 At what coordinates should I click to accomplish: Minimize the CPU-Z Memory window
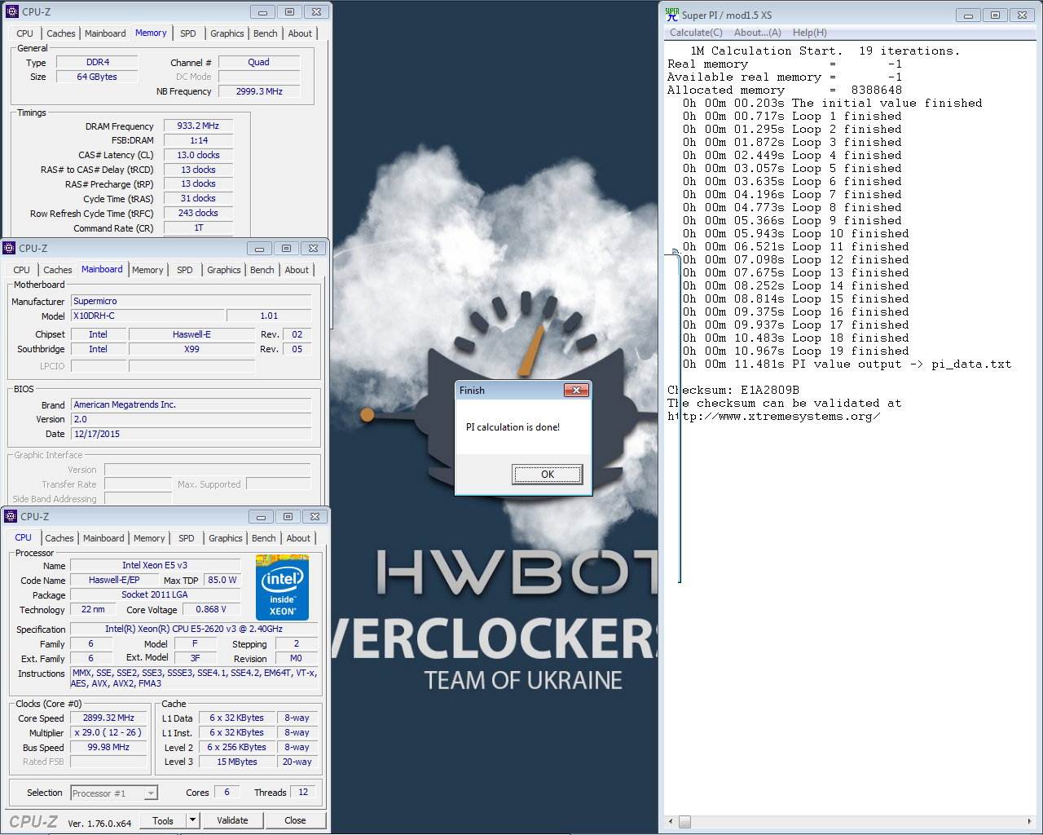click(262, 11)
